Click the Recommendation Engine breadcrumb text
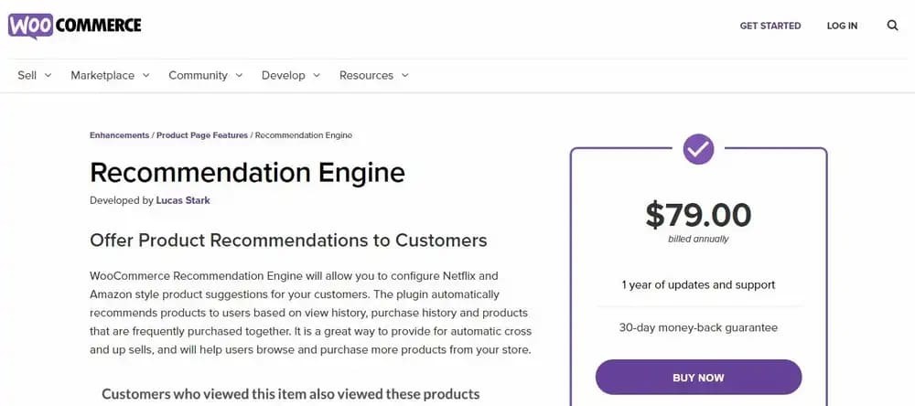The width and height of the screenshot is (915, 406). (304, 135)
